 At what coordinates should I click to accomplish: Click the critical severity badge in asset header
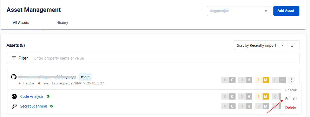point(228,80)
